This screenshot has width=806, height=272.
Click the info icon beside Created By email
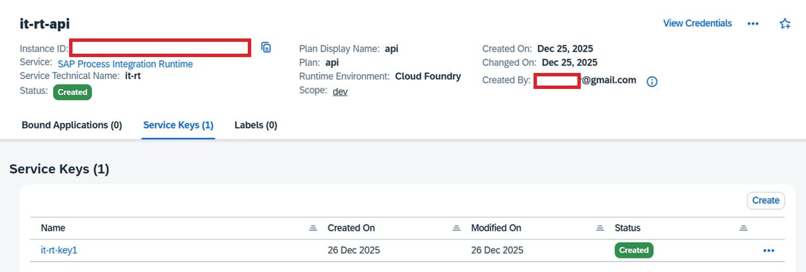point(652,82)
